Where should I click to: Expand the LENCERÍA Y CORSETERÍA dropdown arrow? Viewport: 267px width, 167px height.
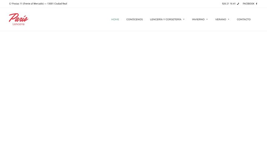[x=184, y=19]
